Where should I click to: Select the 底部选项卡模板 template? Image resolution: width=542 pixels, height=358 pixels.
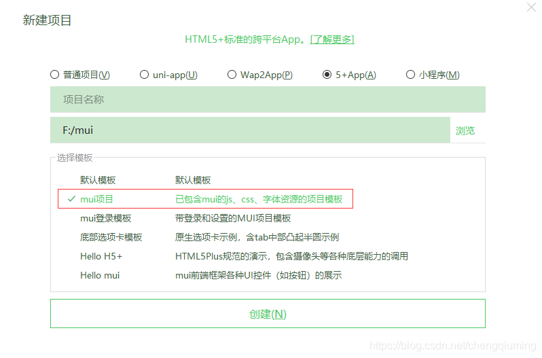click(x=111, y=237)
